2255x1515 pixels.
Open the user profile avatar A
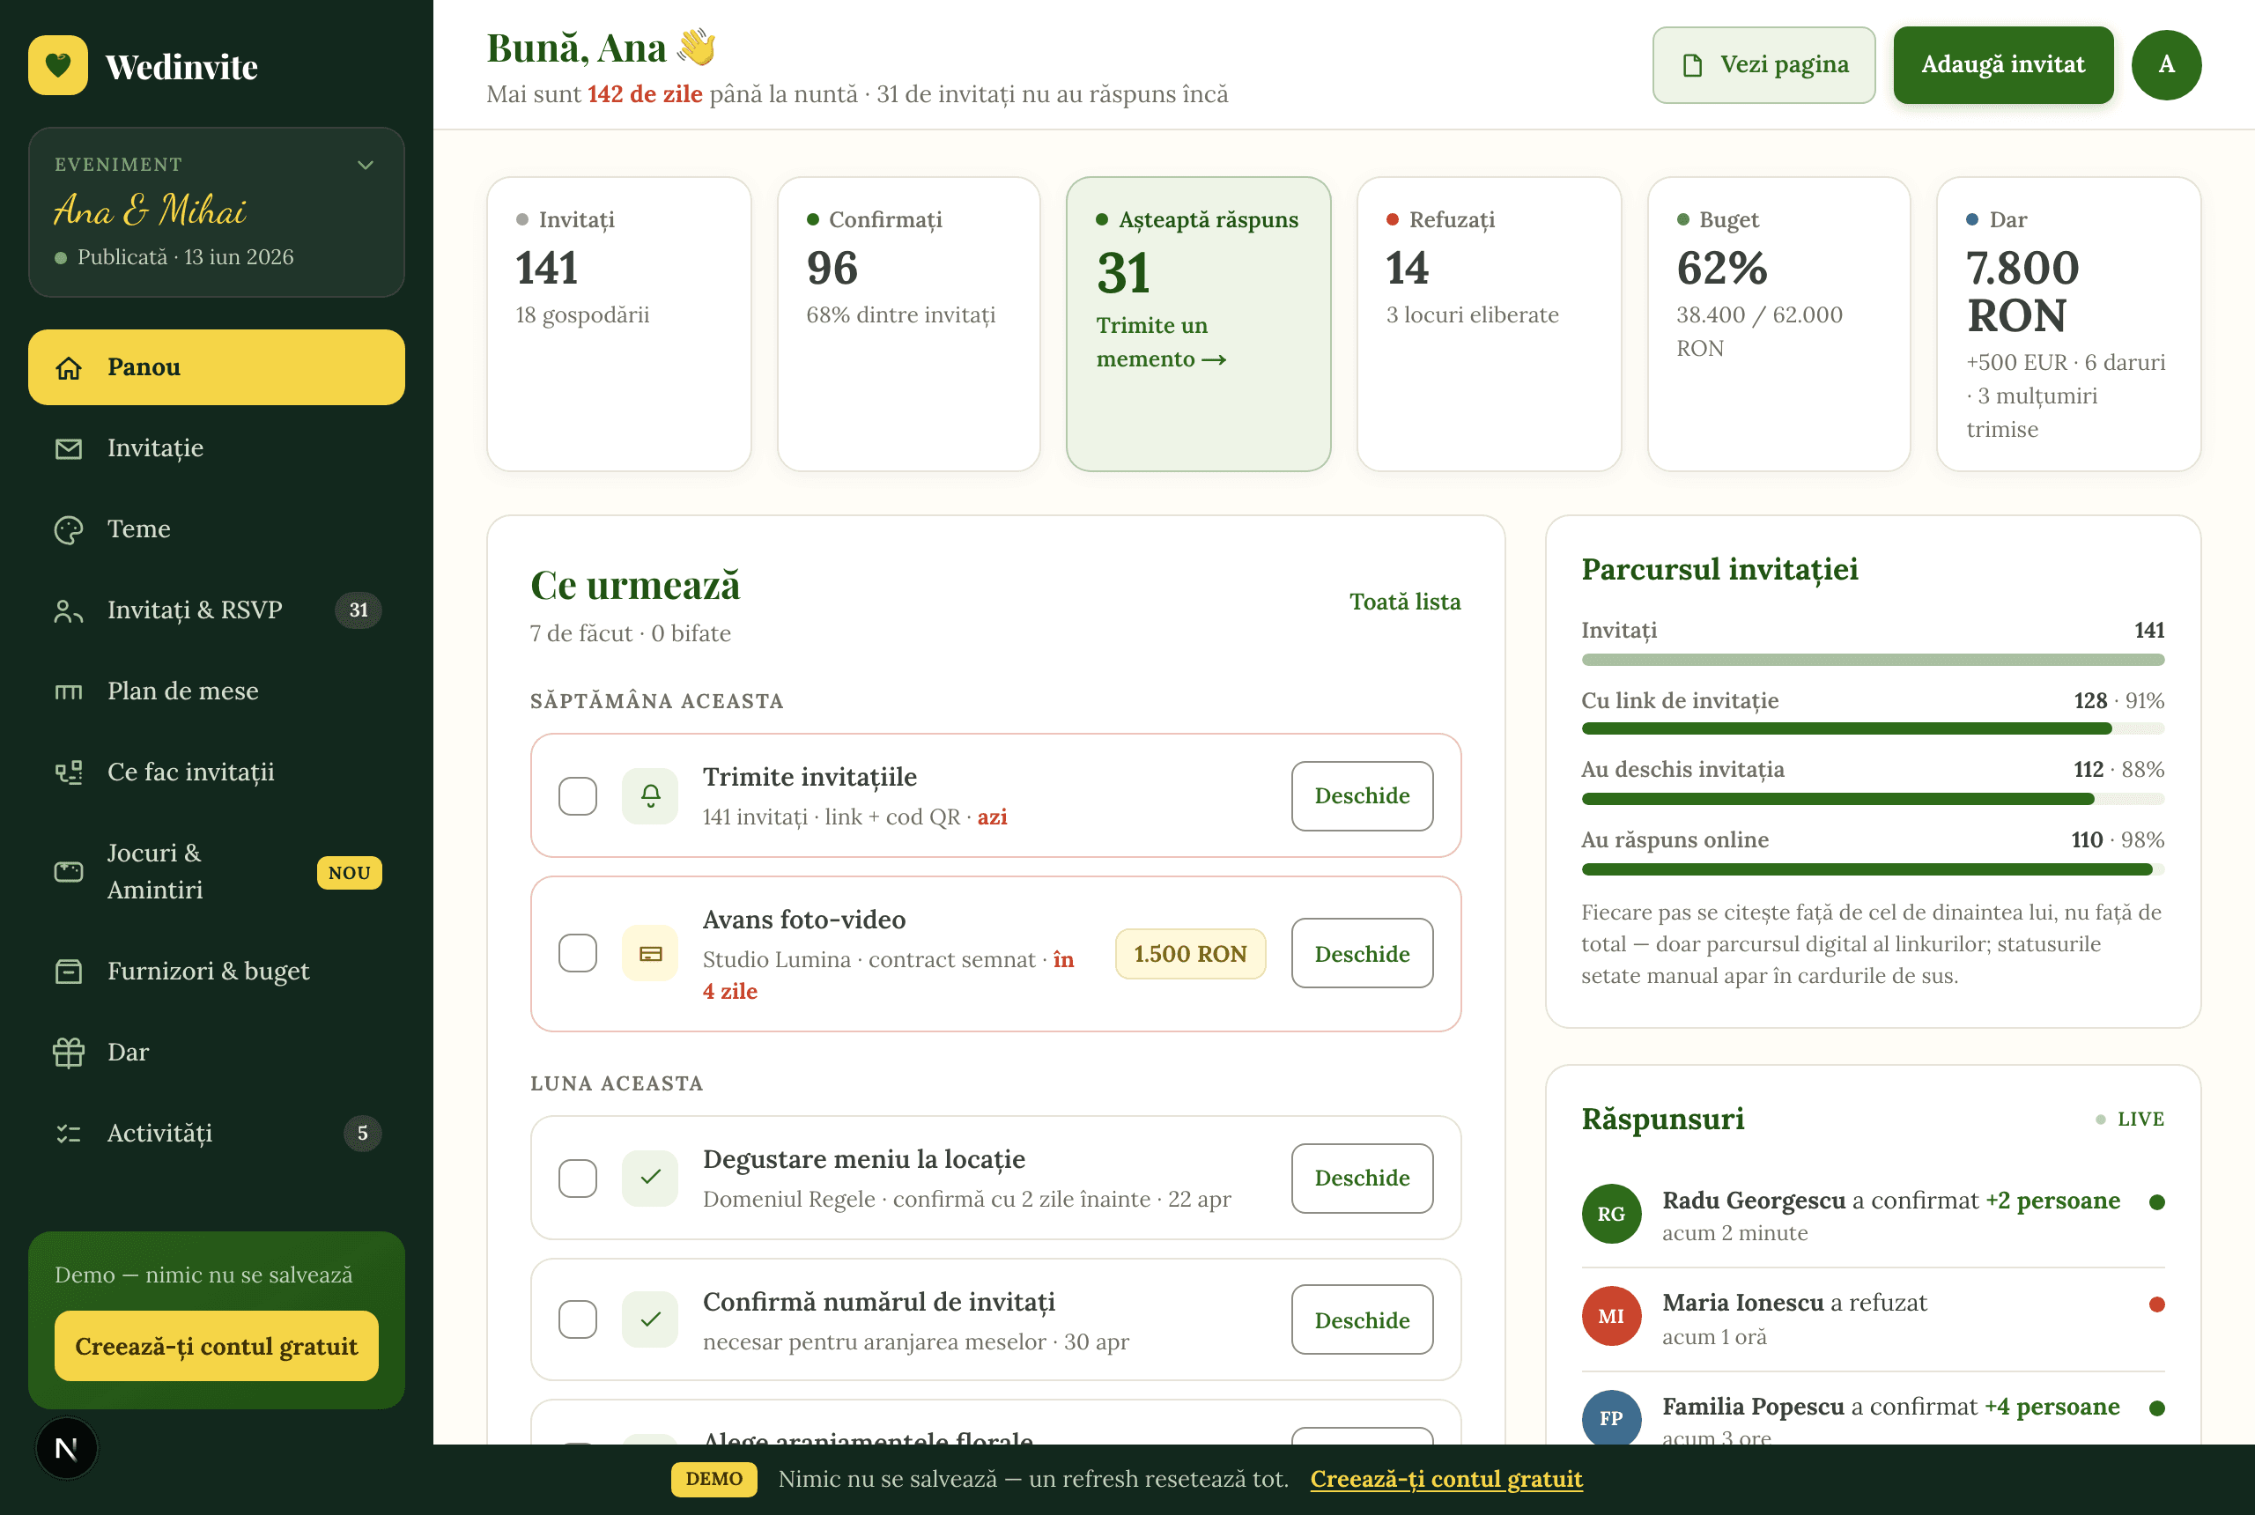point(2166,64)
